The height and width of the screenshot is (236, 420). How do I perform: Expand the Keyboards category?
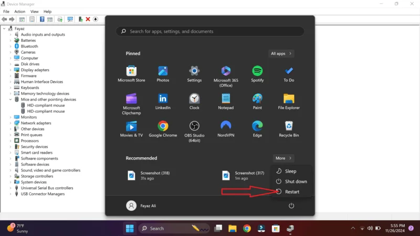10,88
